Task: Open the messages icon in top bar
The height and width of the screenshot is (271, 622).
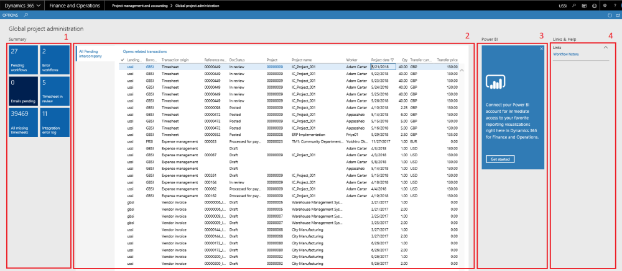Action: [584, 6]
